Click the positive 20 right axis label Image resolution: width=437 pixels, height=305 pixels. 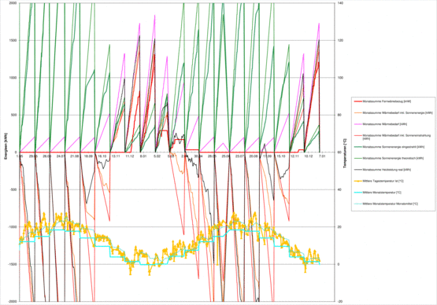tap(339, 227)
